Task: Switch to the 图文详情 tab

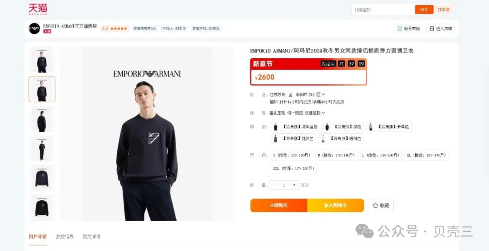Action: [x=91, y=237]
